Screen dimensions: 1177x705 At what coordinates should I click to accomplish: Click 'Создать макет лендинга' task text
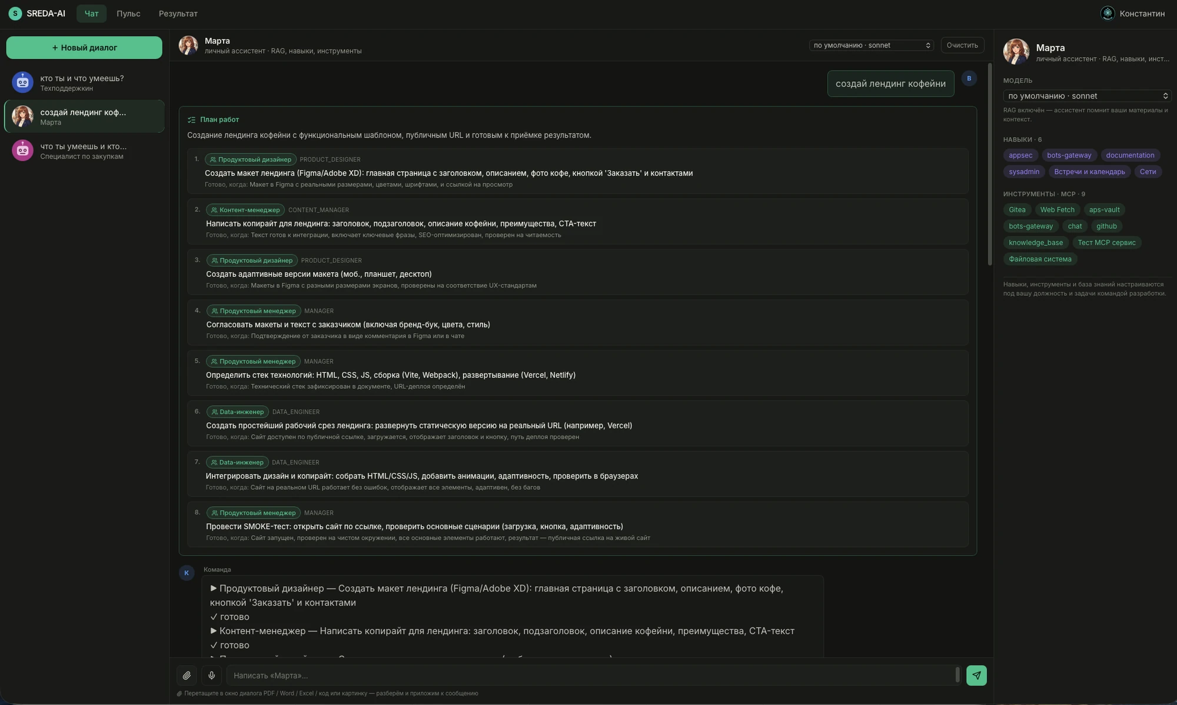click(448, 173)
